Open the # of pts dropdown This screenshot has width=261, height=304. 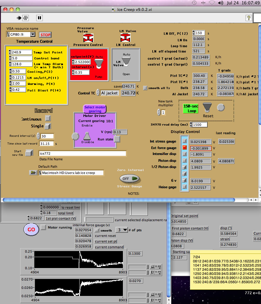(x=125, y=230)
